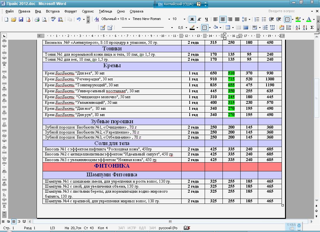Center the text alignment

click(x=222, y=19)
